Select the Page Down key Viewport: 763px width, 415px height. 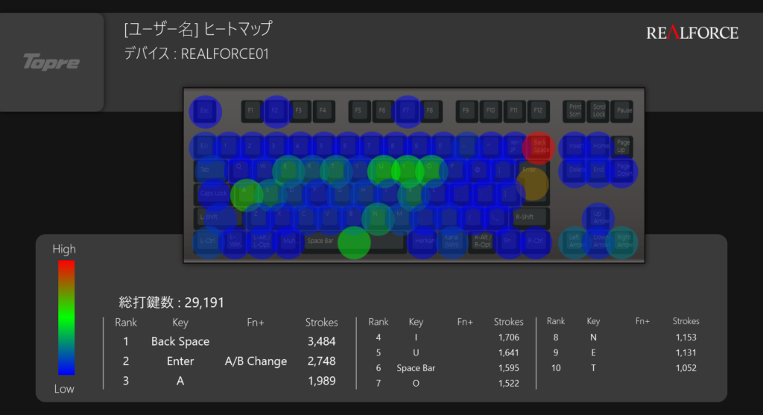coord(624,171)
